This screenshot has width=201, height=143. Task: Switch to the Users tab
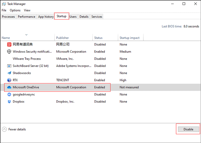pos(73,16)
